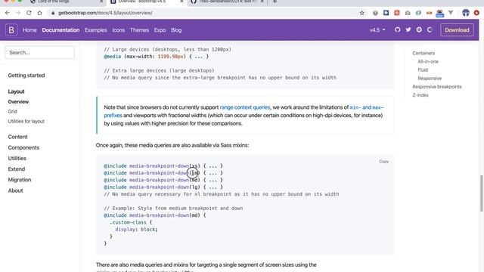This screenshot has width=484, height=272.
Task: Open Icons in Bootstrap navbar
Action: (119, 30)
